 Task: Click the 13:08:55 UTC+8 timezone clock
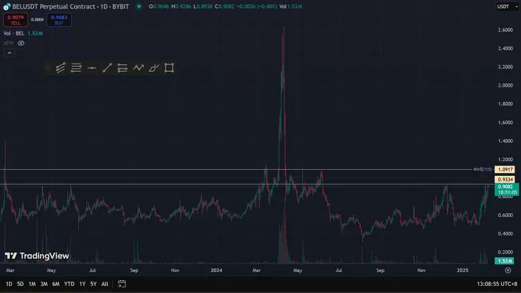tap(497, 284)
